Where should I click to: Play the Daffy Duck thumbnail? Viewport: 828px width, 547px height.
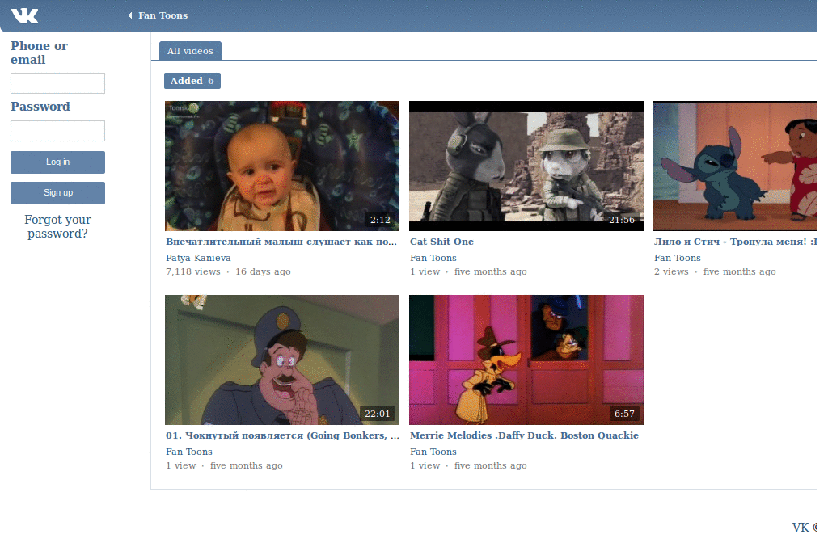pyautogui.click(x=526, y=360)
